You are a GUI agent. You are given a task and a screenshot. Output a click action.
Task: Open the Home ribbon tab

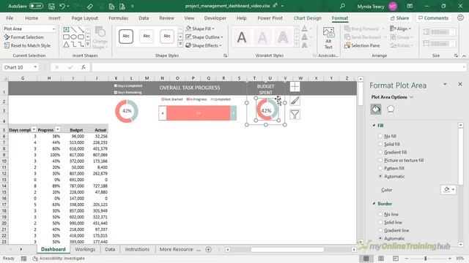32,18
